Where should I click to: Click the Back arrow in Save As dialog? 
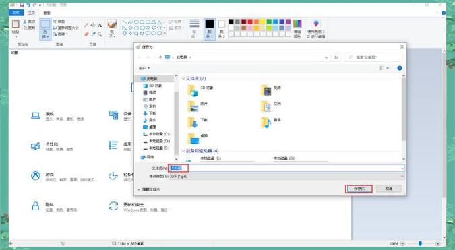coord(140,57)
